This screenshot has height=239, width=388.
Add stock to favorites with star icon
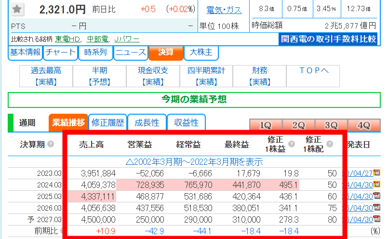tap(17, 9)
